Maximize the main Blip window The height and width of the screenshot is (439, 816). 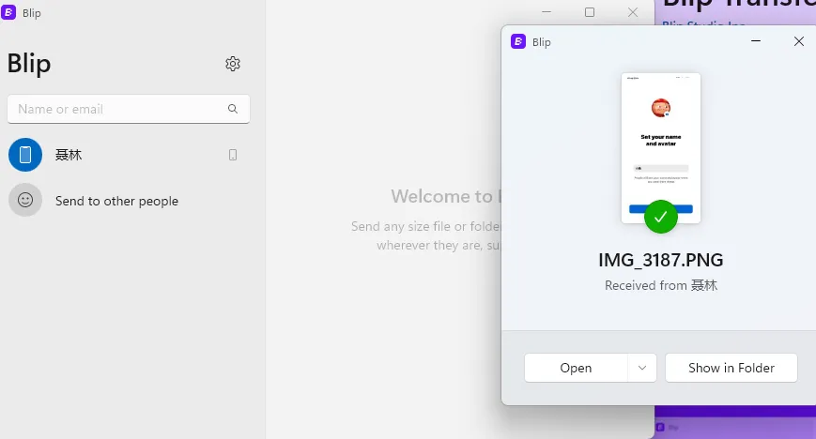590,12
